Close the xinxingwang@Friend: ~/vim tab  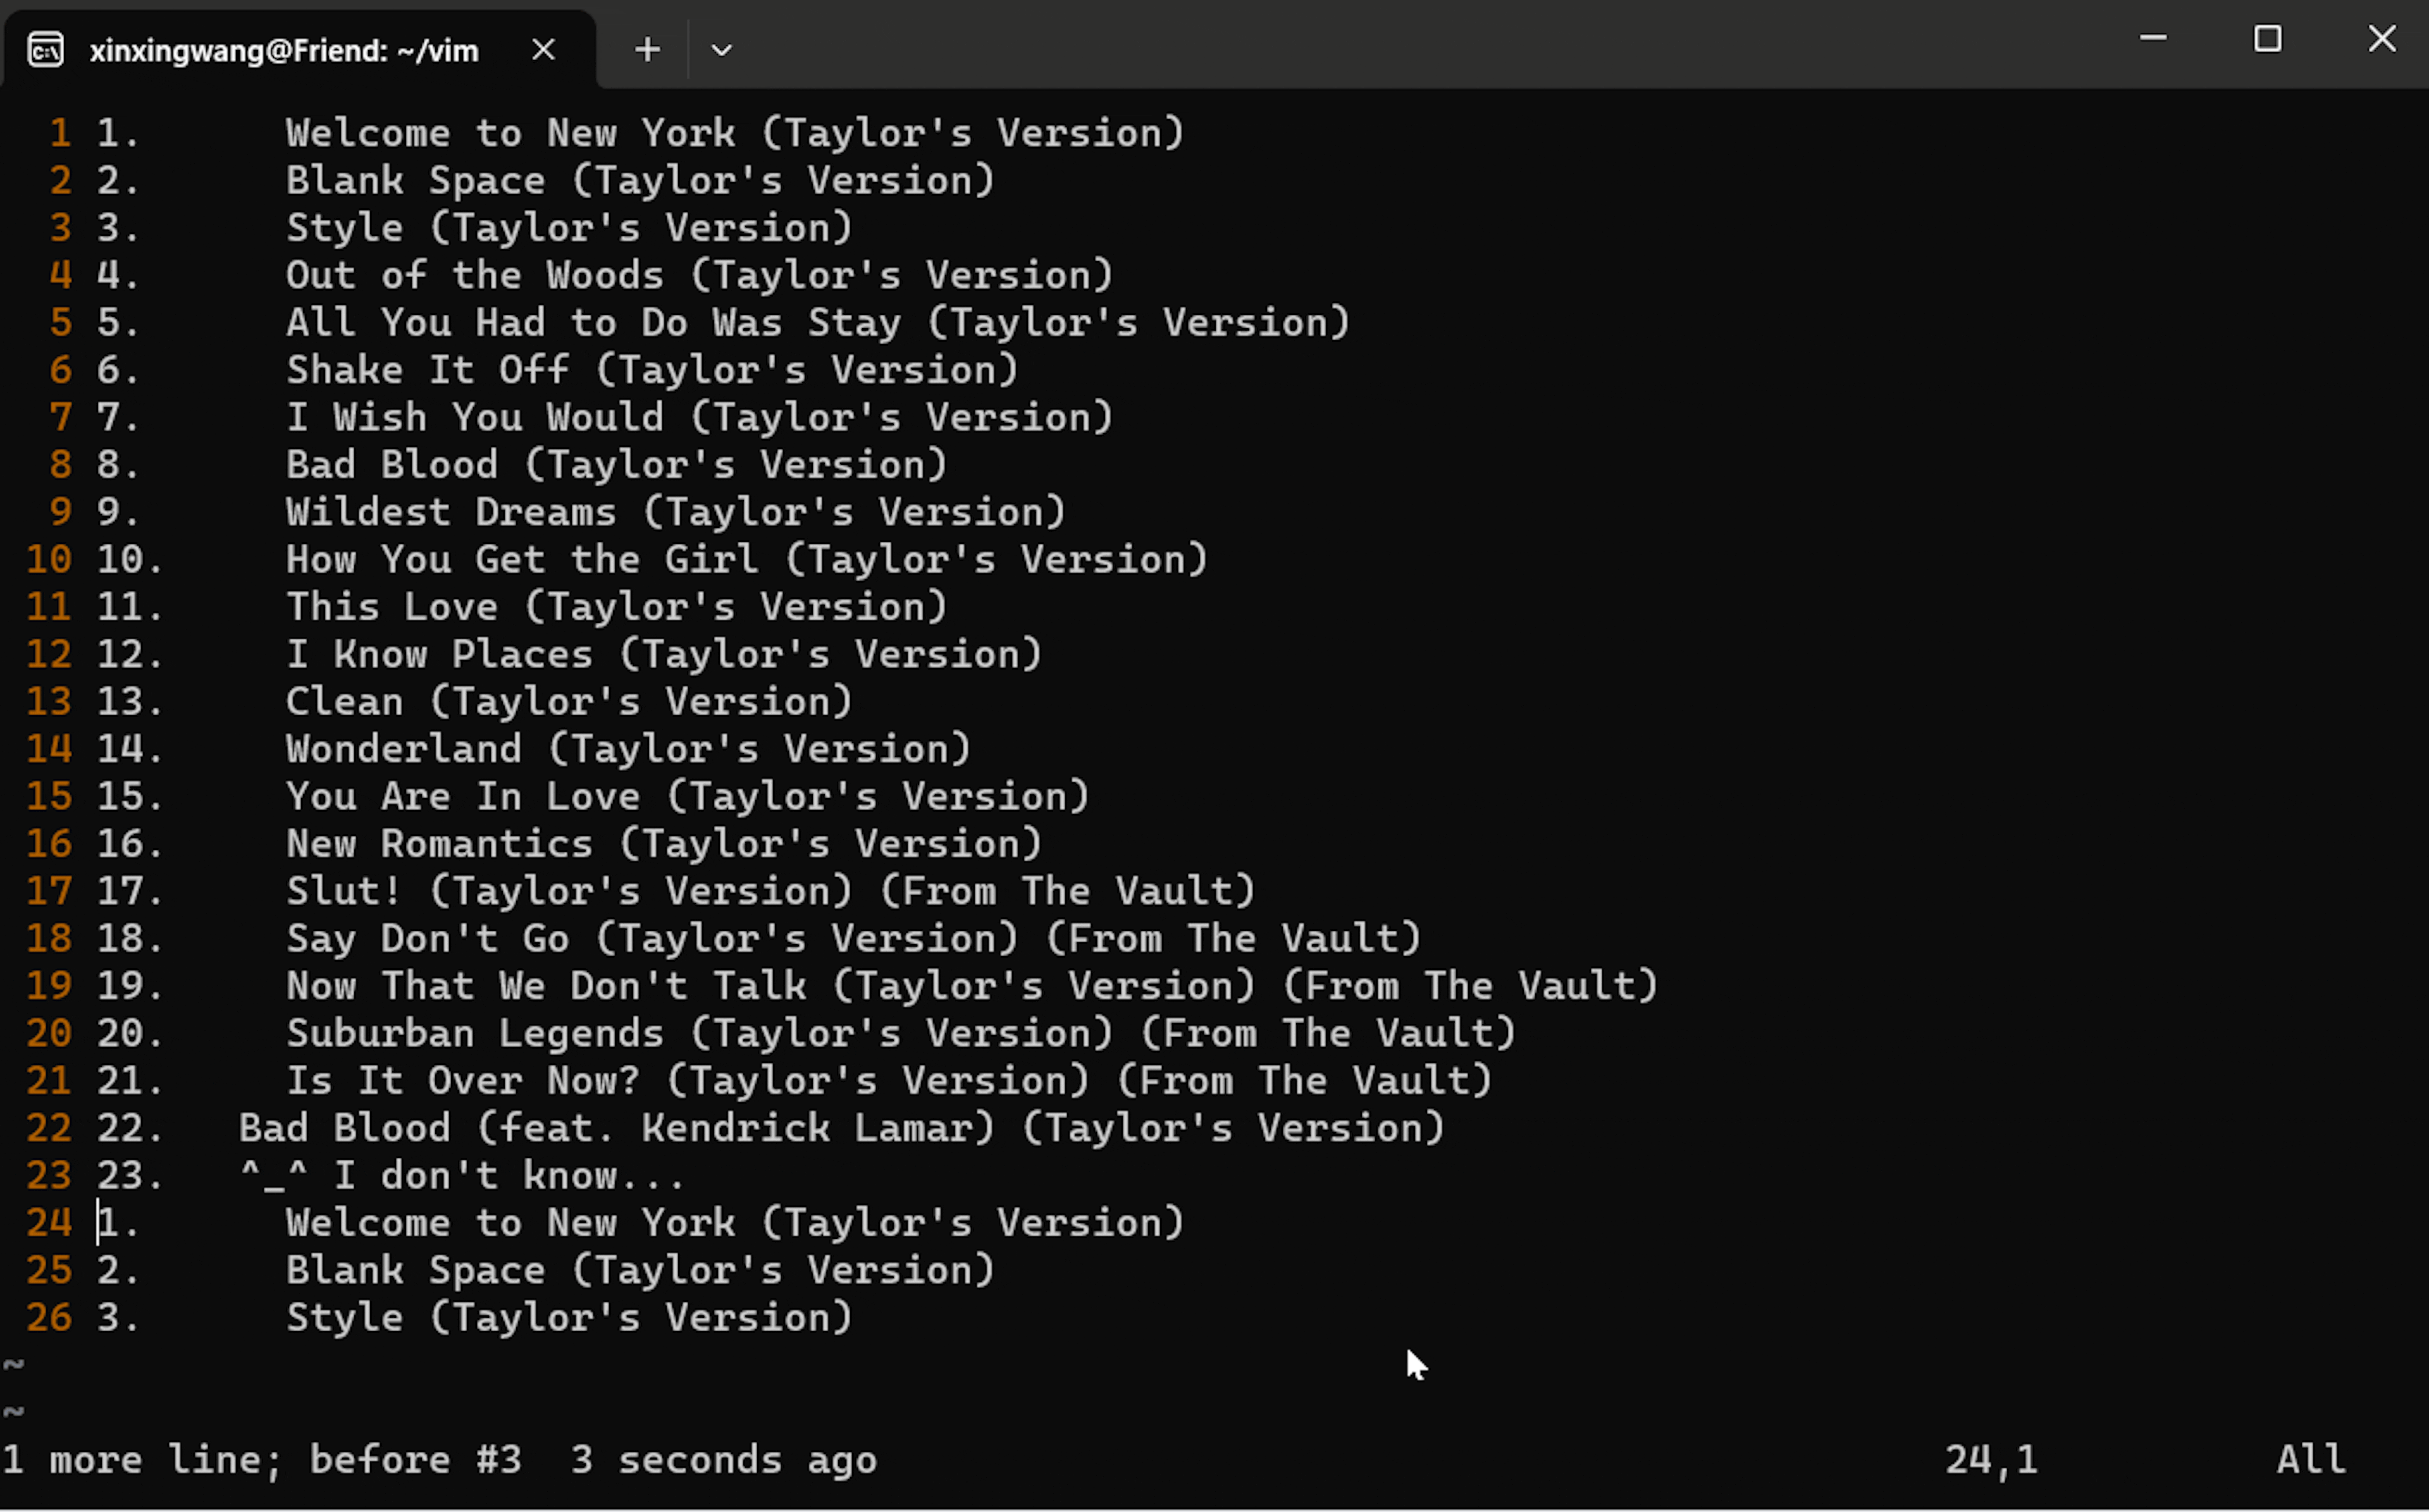tap(543, 49)
